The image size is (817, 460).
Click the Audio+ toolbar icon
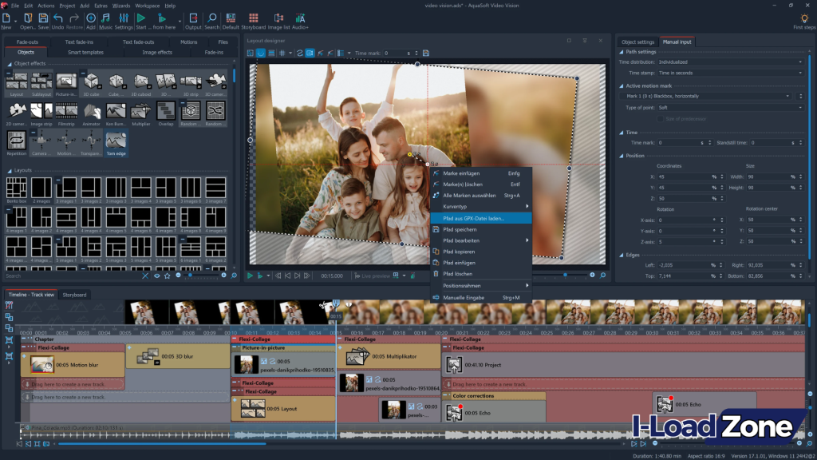coord(300,18)
